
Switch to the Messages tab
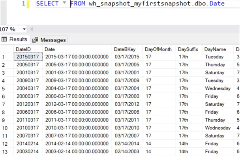(49, 40)
